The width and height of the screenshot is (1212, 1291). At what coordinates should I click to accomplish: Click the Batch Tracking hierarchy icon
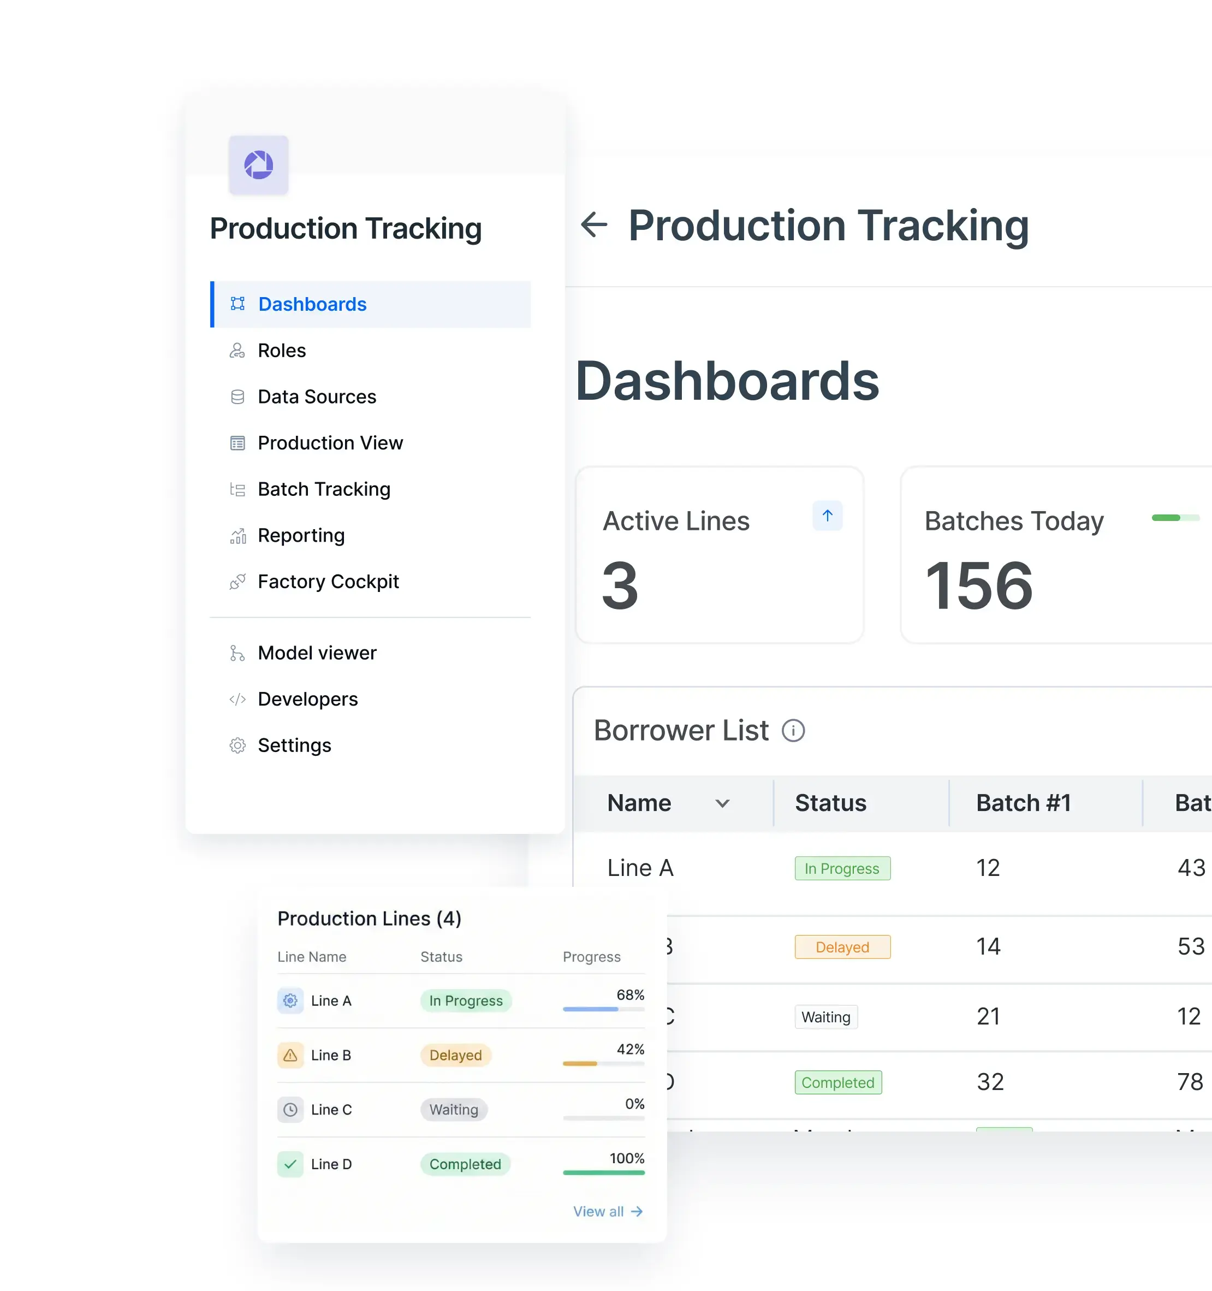tap(237, 489)
